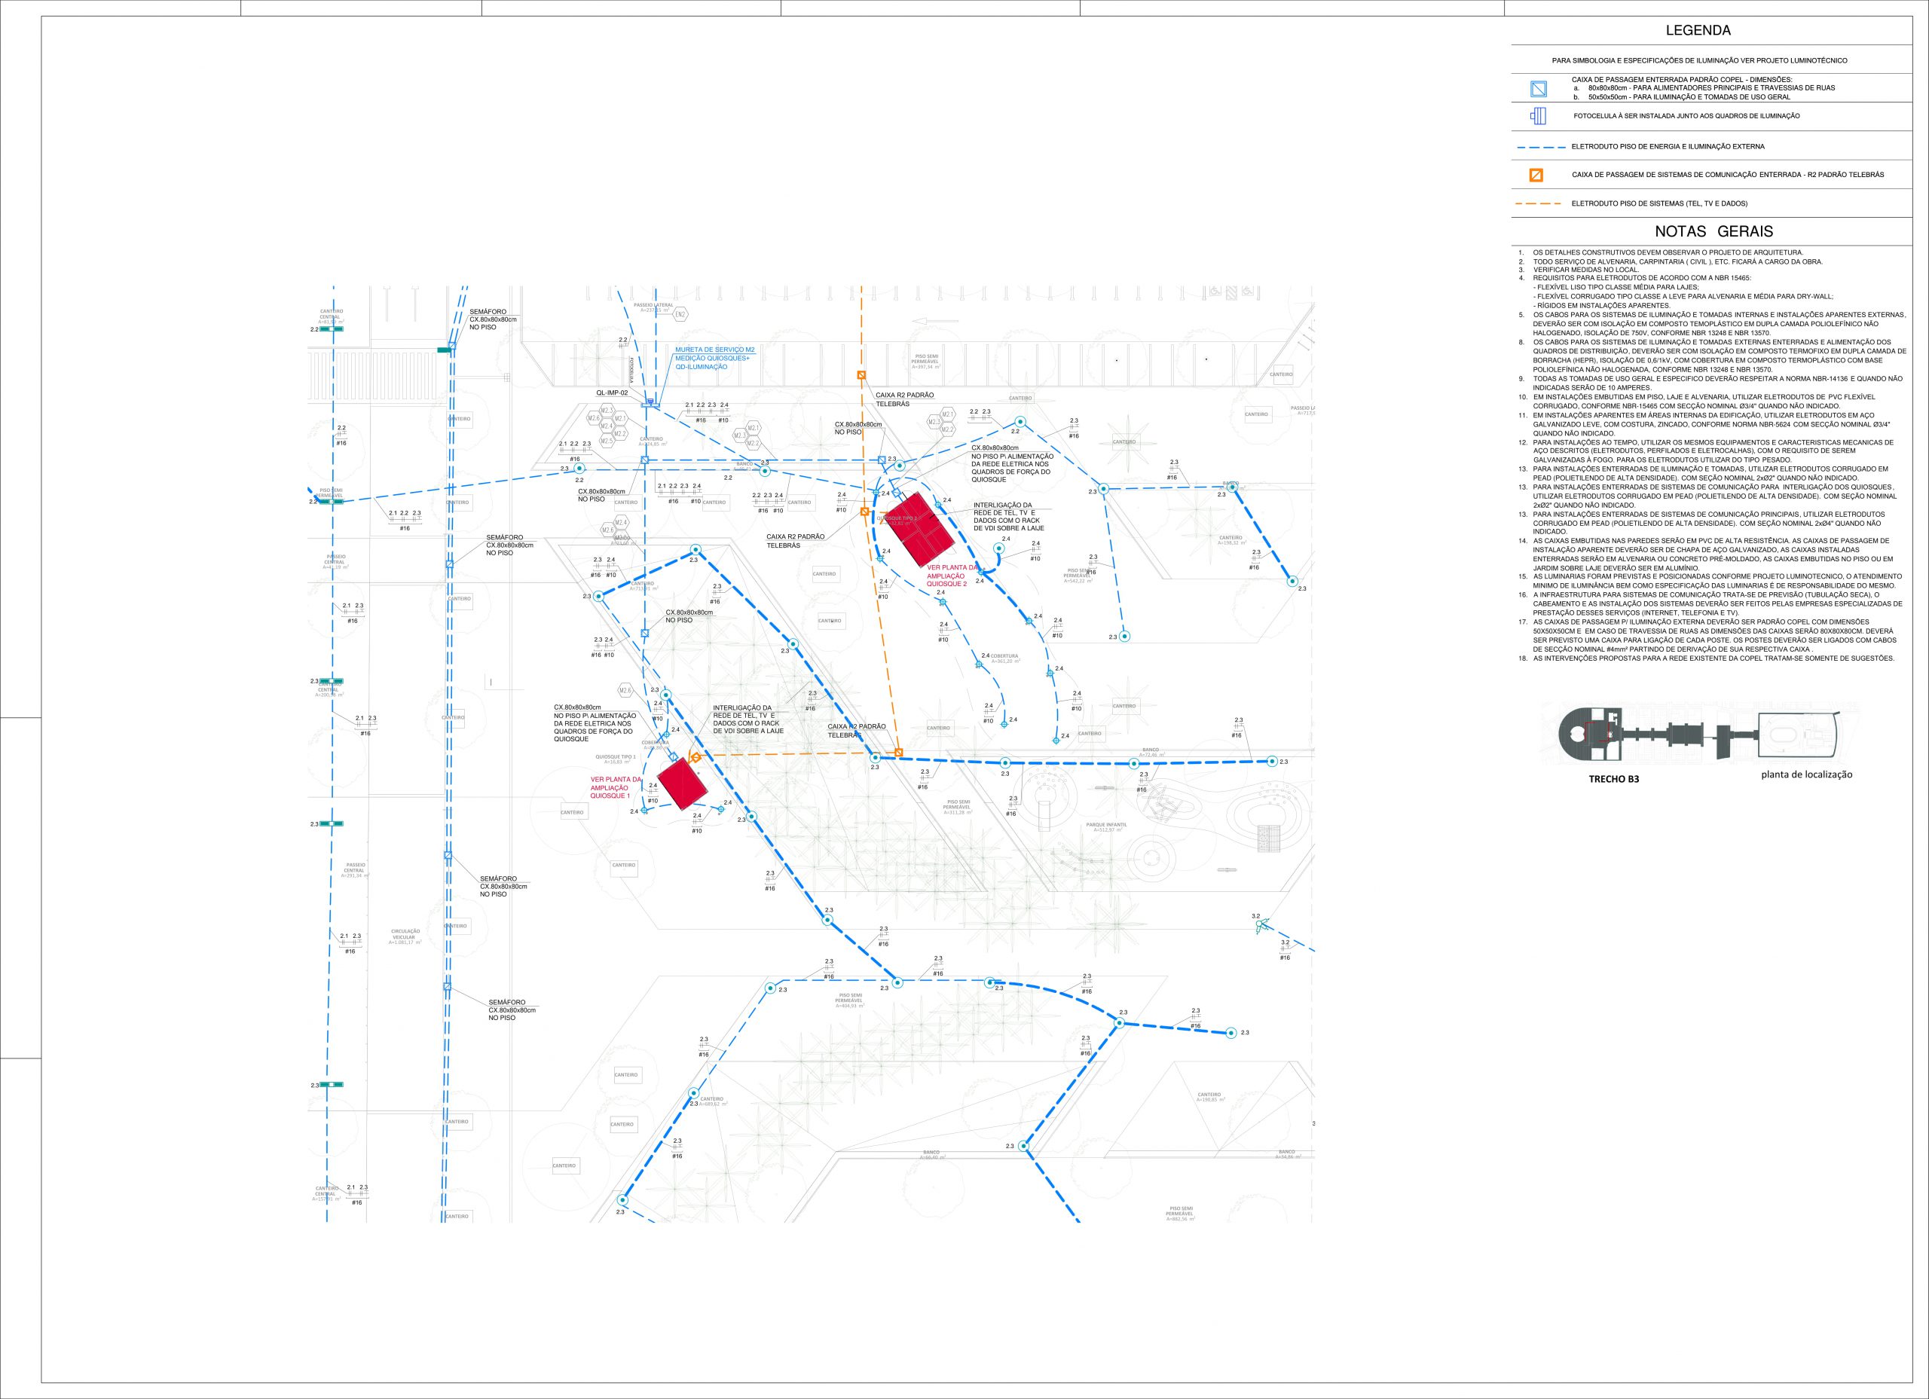Click the photocell symbol next to QL-IMP-02
Image resolution: width=1929 pixels, height=1399 pixels.
649,401
